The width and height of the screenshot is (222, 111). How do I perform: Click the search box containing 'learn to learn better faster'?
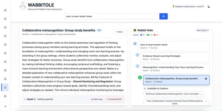coord(112,16)
